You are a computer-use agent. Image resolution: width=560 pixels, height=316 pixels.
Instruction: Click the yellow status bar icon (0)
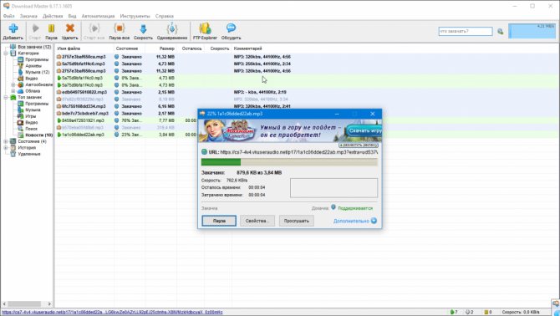[486, 312]
